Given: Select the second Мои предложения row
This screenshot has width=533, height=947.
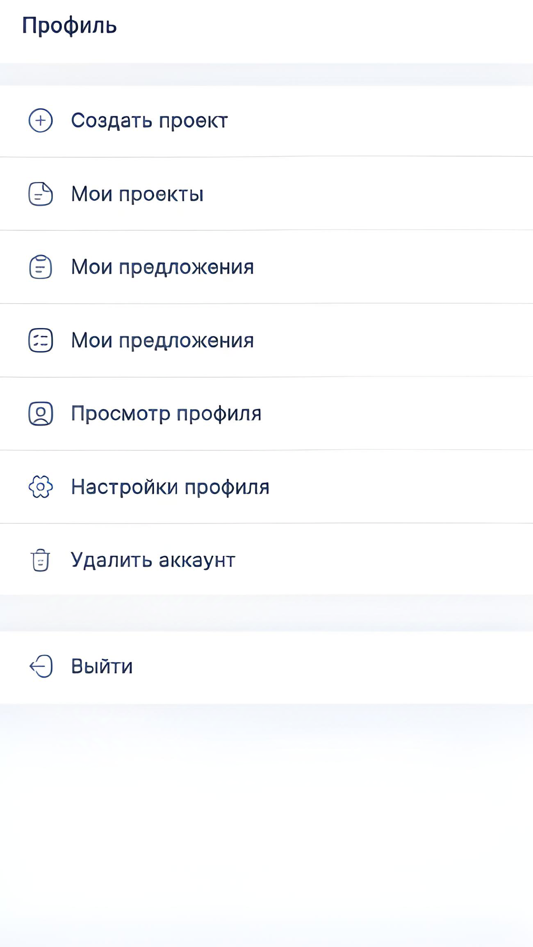Looking at the screenshot, I should [162, 340].
